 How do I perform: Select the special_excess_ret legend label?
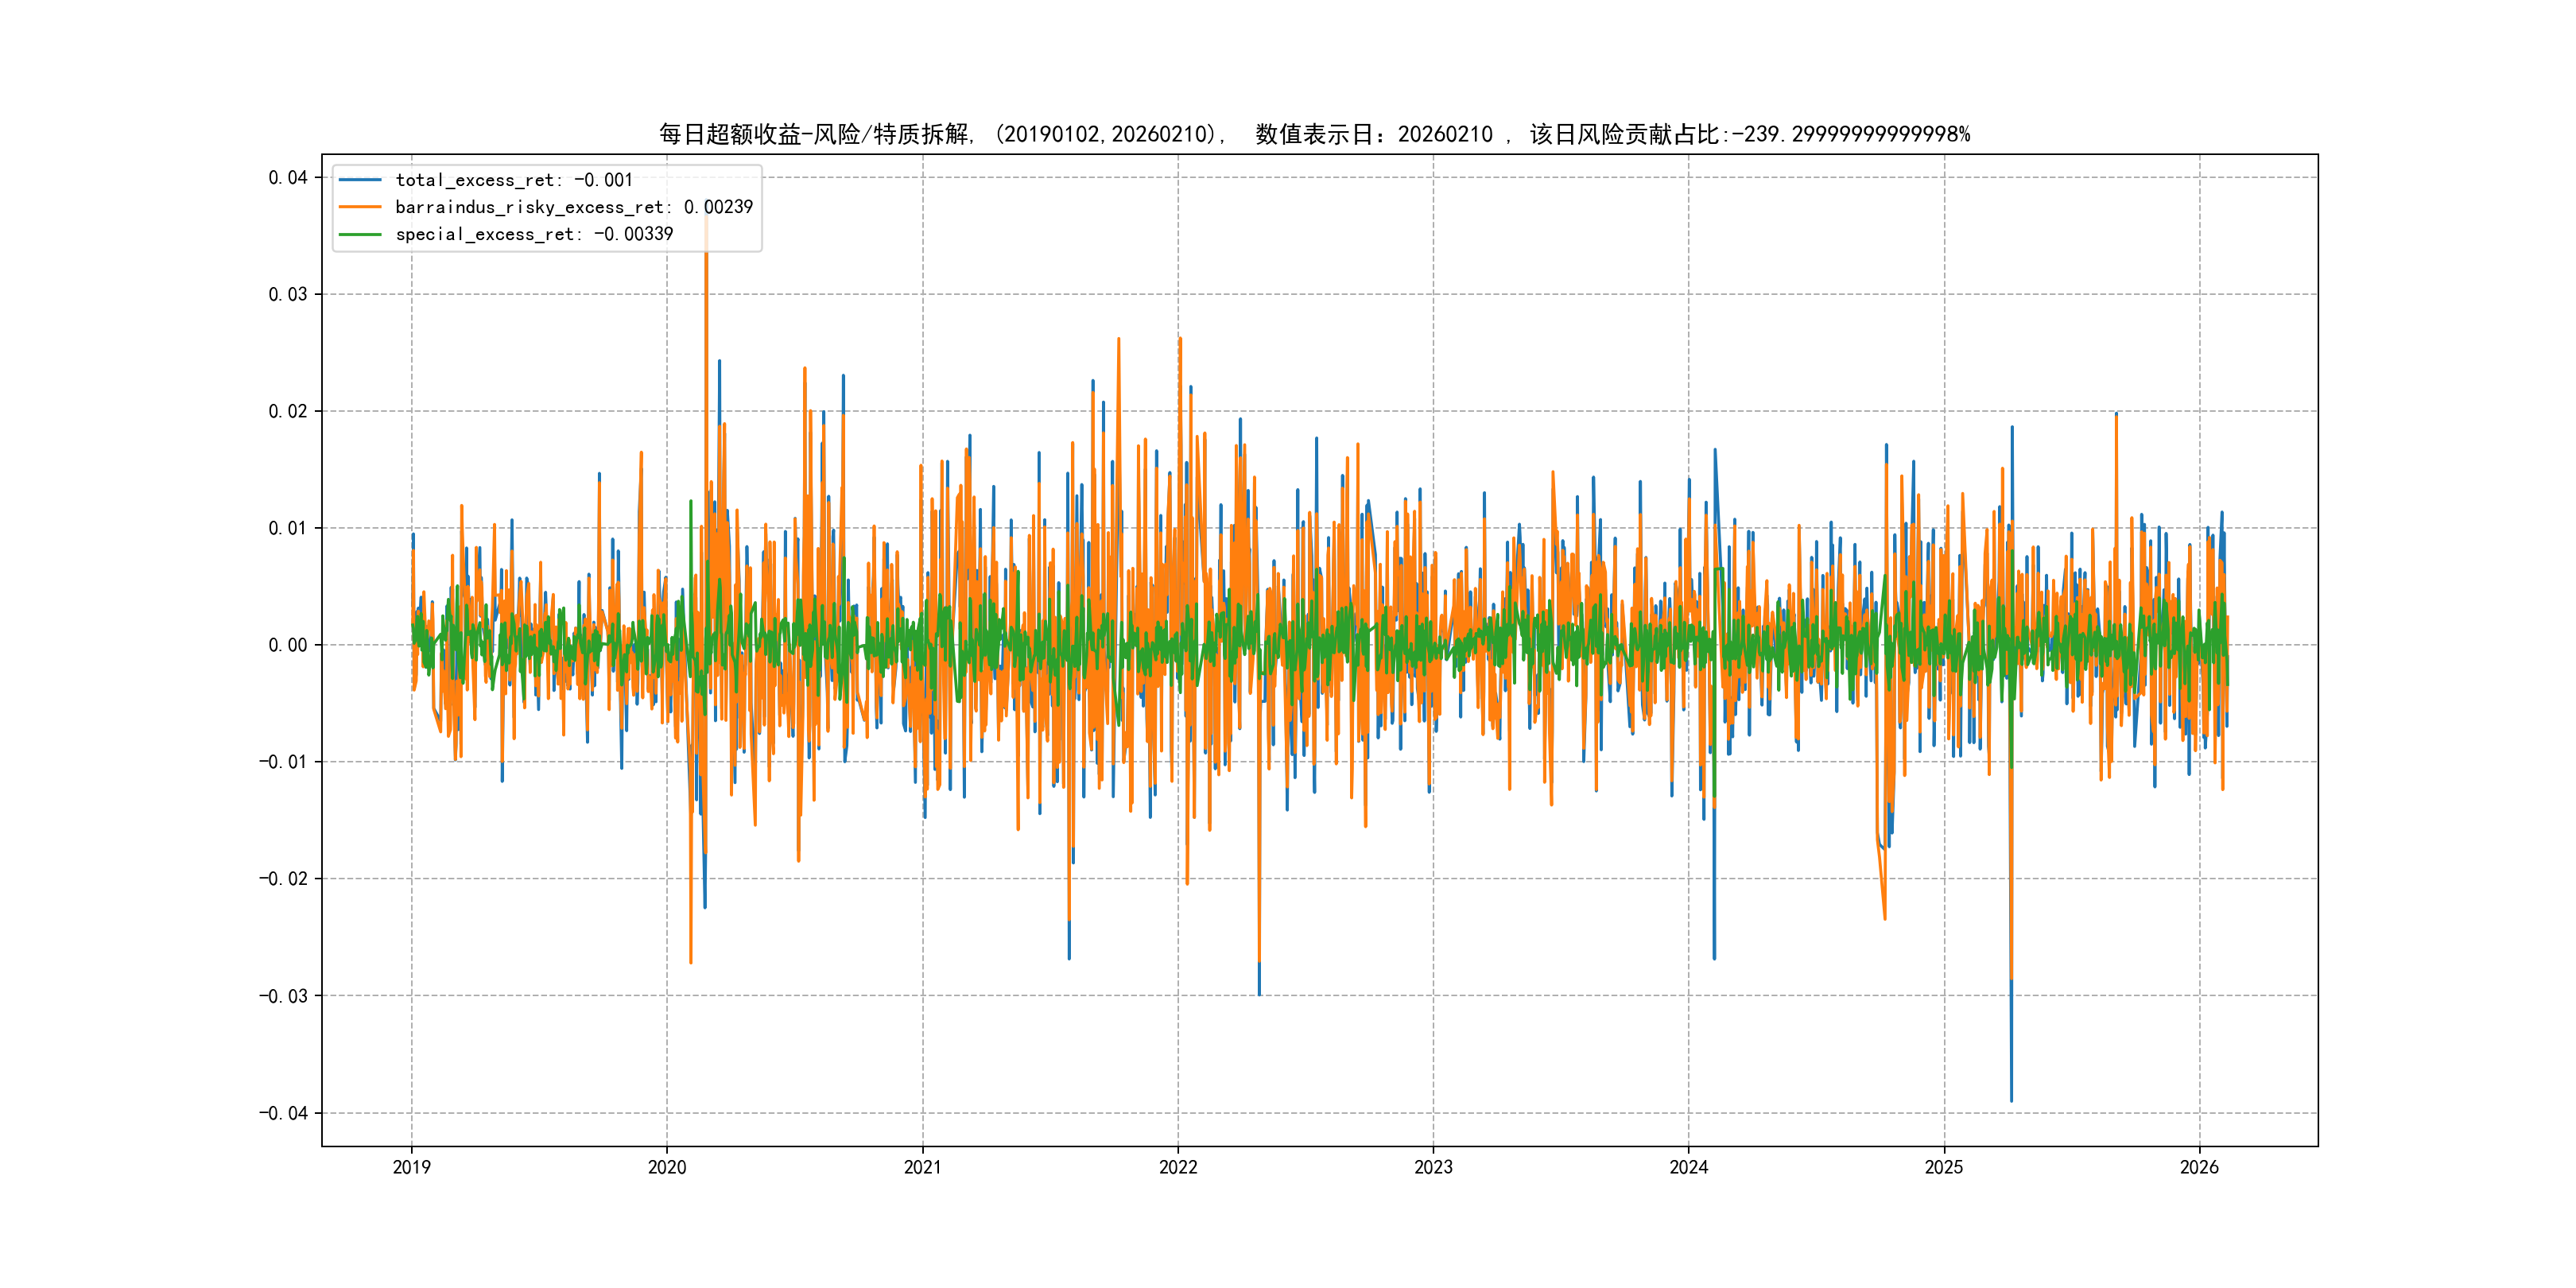click(534, 234)
